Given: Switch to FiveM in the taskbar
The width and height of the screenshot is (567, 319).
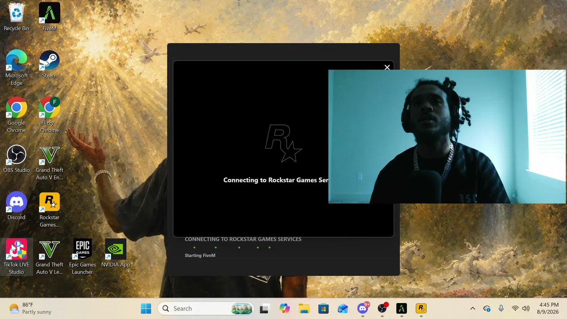Looking at the screenshot, I should (402, 308).
